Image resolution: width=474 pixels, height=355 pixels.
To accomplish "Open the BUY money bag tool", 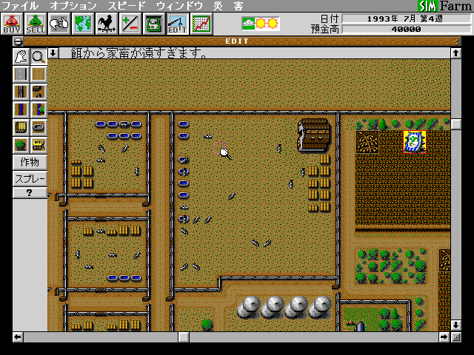I will (x=12, y=24).
